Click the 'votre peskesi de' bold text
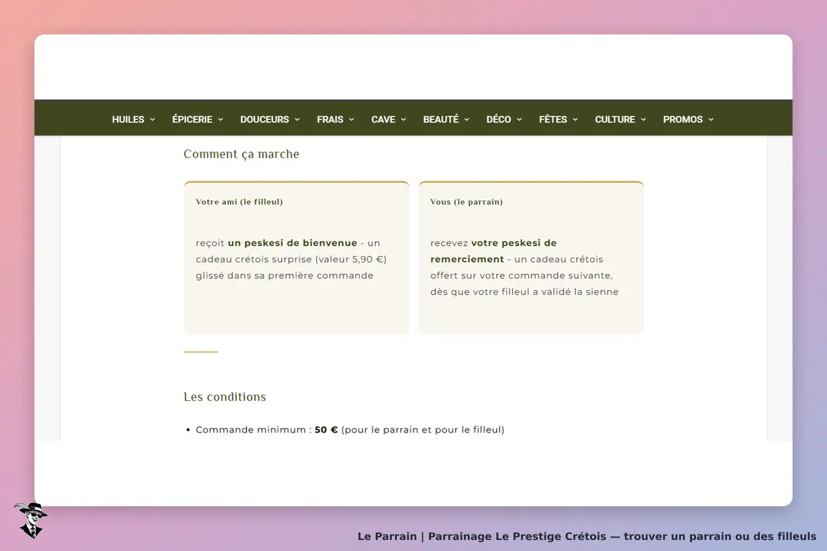This screenshot has height=551, width=827. (514, 243)
